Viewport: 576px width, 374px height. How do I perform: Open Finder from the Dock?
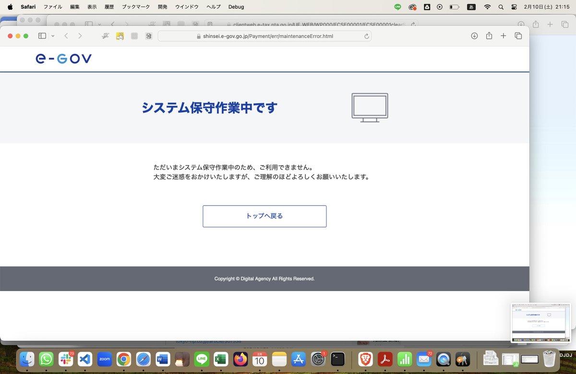click(x=27, y=359)
